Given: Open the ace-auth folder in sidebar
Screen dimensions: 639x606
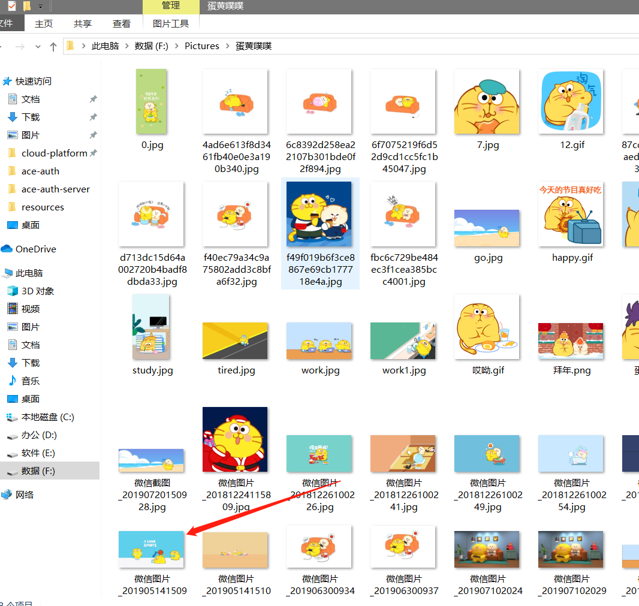Looking at the screenshot, I should [x=40, y=171].
